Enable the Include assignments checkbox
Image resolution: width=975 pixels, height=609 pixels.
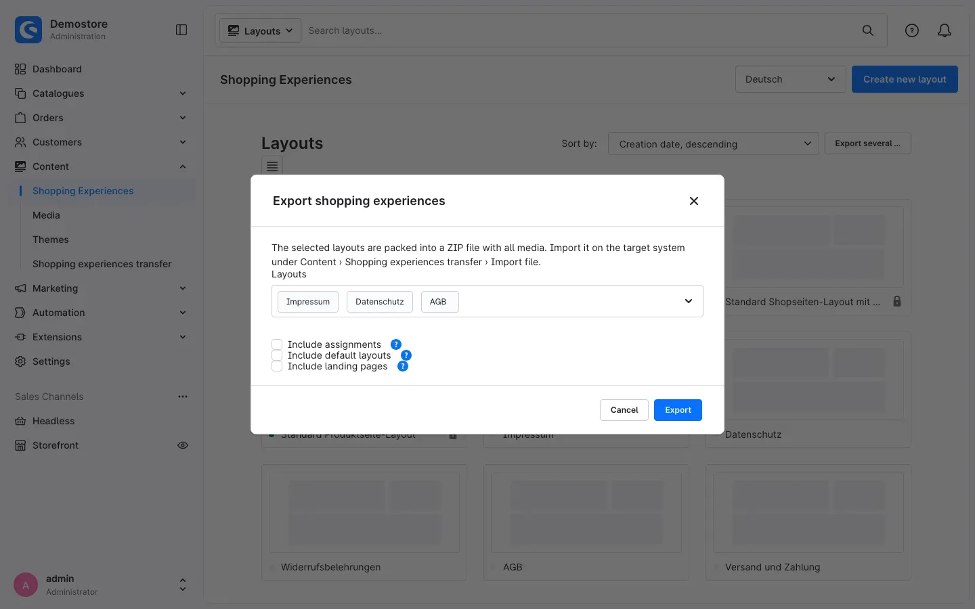277,344
